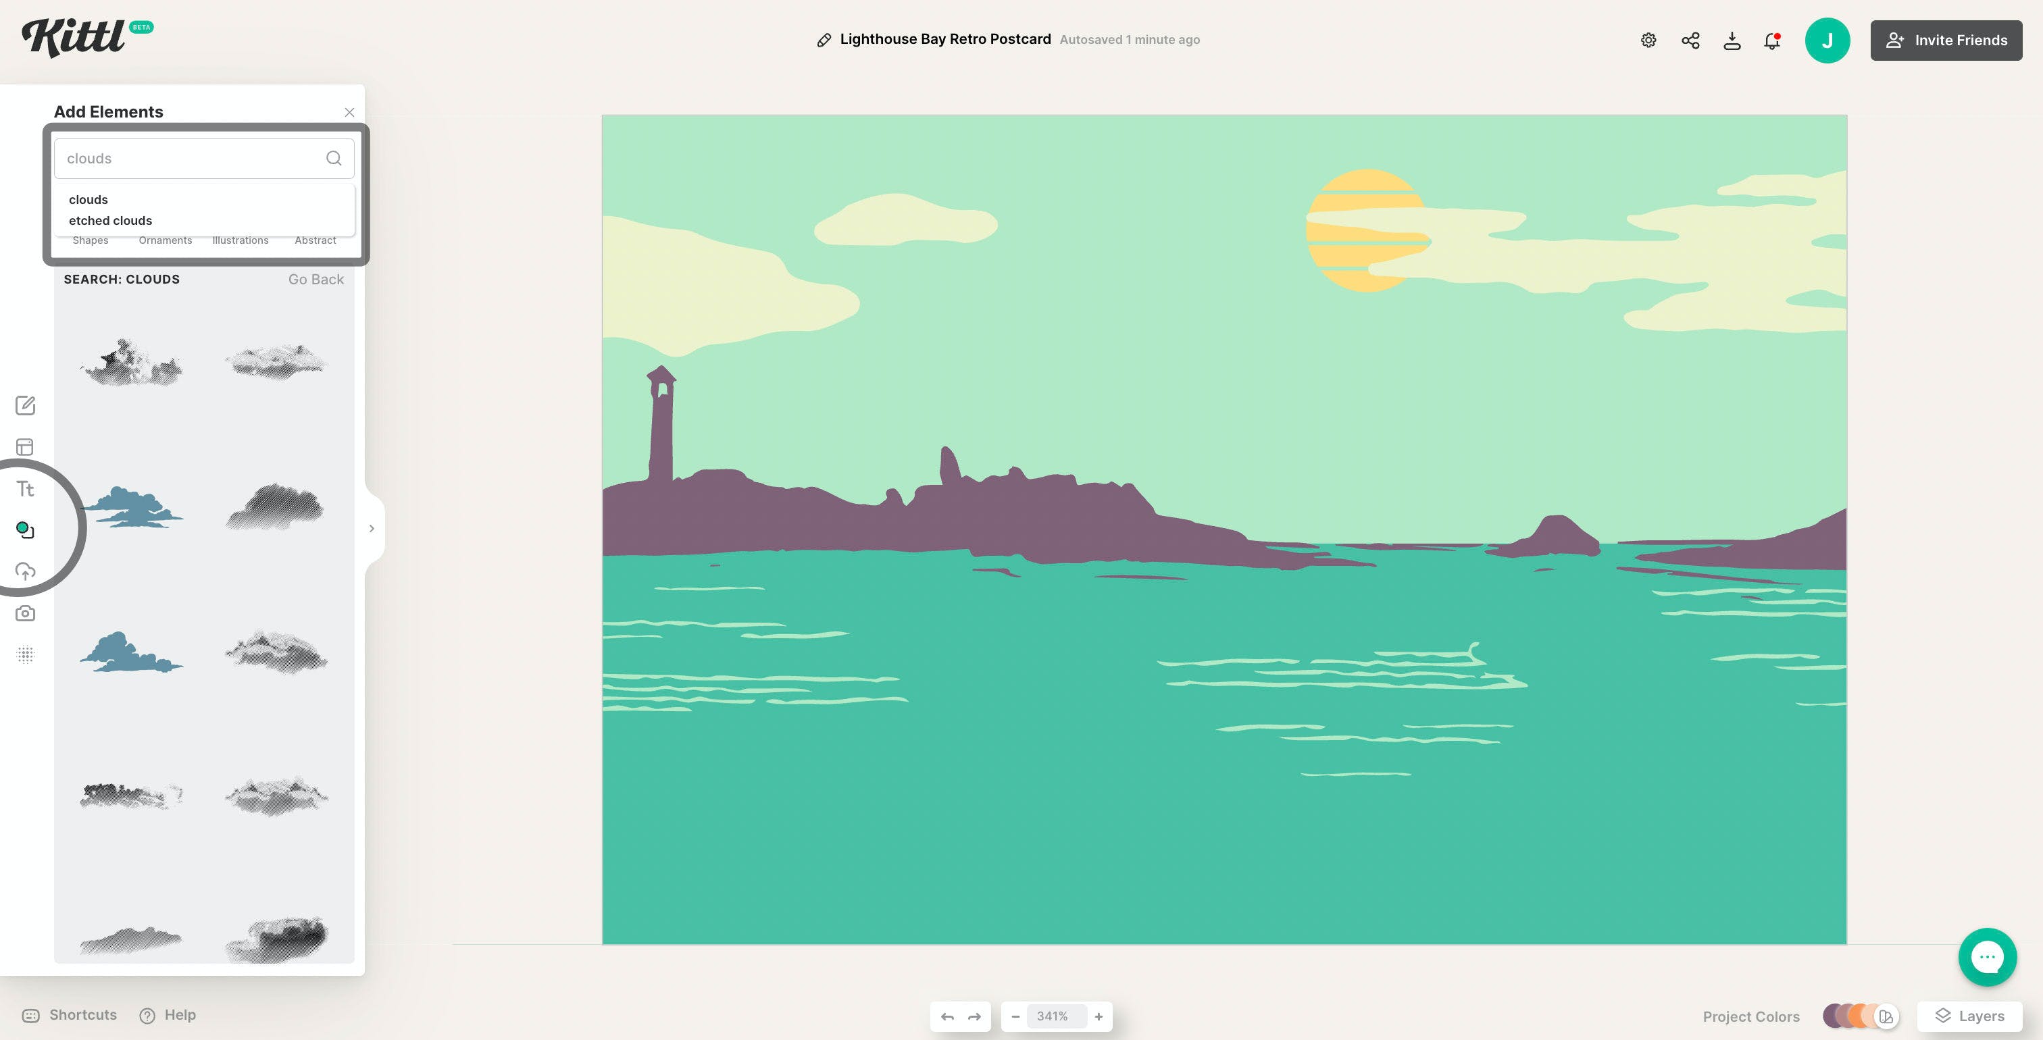Switch to the Abstract tab
Image resolution: width=2043 pixels, height=1040 pixels.
(x=315, y=240)
